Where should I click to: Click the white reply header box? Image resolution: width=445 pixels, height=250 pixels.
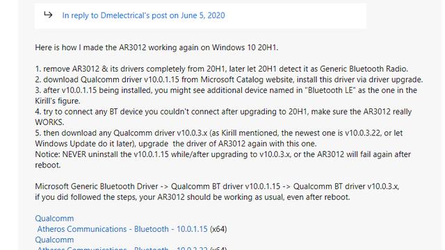pos(201,15)
